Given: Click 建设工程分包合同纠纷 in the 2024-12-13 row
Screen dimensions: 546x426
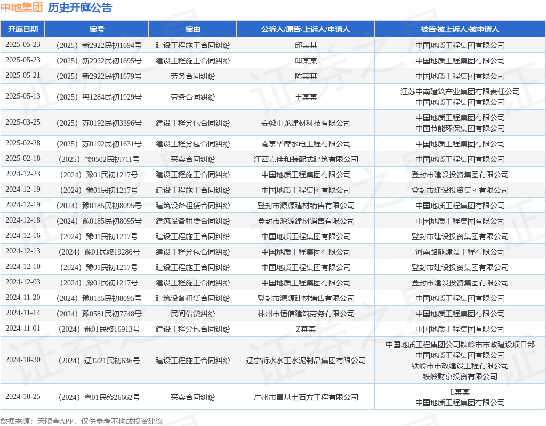Looking at the screenshot, I should [193, 252].
